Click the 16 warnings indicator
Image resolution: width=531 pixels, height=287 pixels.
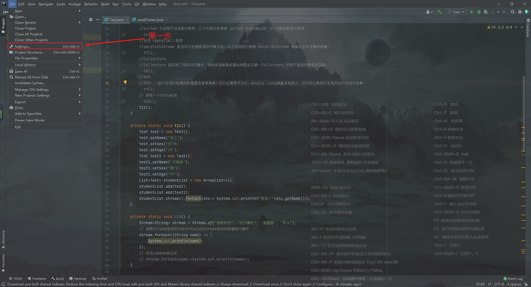(491, 27)
